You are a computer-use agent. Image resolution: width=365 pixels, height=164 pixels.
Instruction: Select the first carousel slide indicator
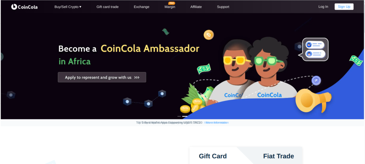[x=179, y=116]
